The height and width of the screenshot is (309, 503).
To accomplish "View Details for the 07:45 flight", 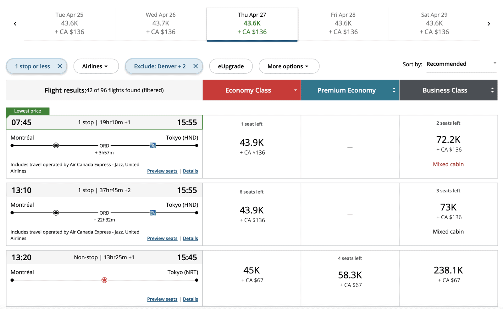I will [190, 171].
